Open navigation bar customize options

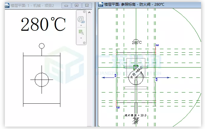84,43
